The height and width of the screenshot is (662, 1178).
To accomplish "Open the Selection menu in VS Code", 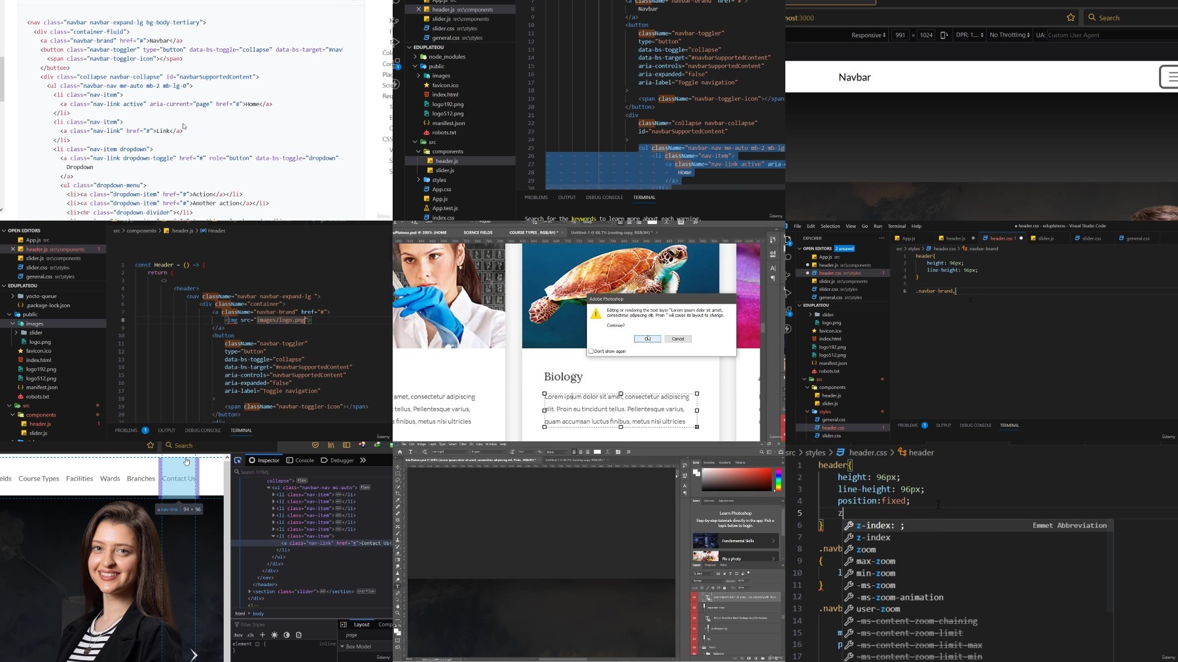I will coord(830,226).
